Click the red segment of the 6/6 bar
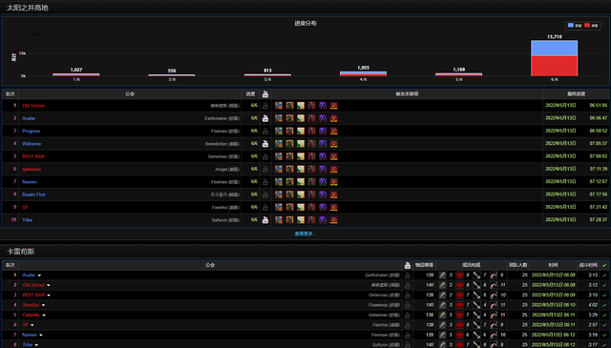 pos(554,66)
